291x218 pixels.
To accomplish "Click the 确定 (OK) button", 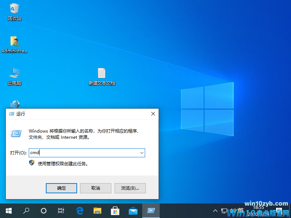I will pos(61,188).
